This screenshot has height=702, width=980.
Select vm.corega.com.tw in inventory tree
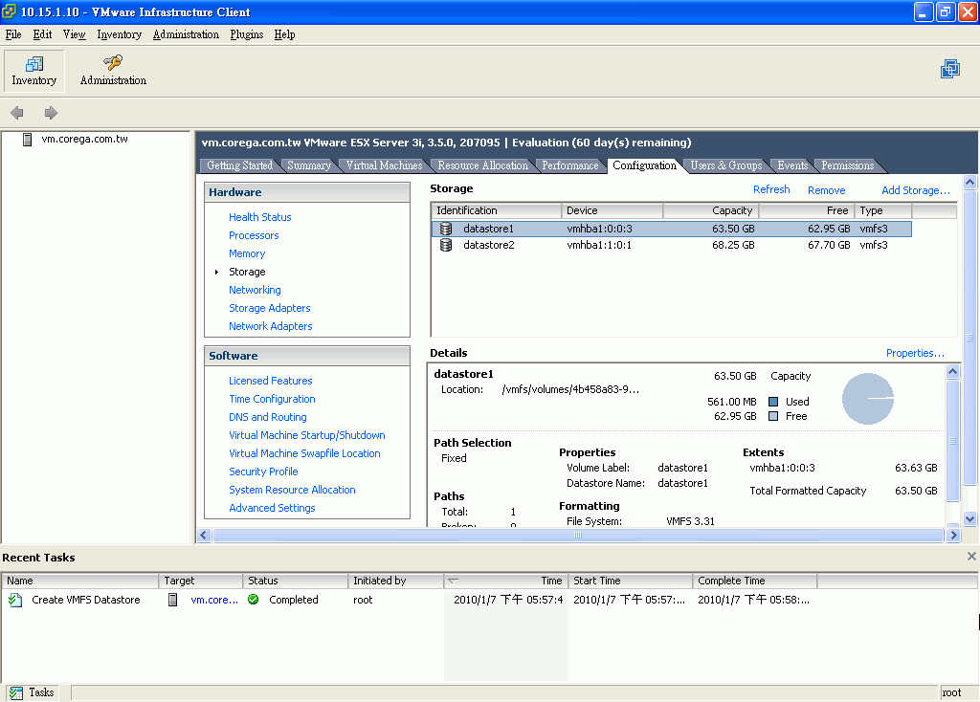(x=84, y=140)
